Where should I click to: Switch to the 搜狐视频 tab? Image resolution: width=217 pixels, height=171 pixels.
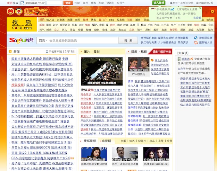click(x=90, y=141)
